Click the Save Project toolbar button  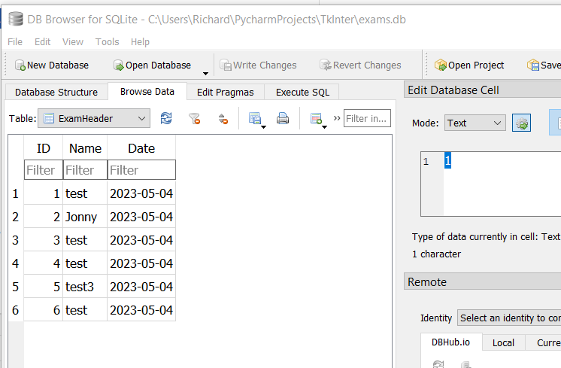(544, 65)
